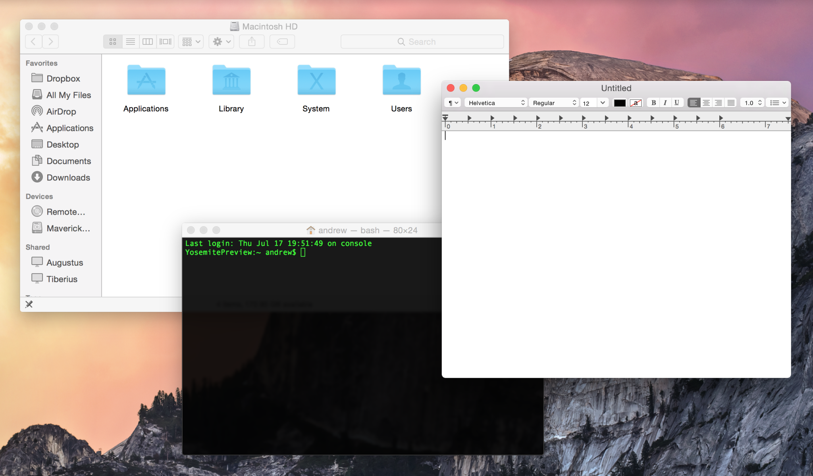Toggle underline formatting in TextEdit
813x476 pixels.
676,102
